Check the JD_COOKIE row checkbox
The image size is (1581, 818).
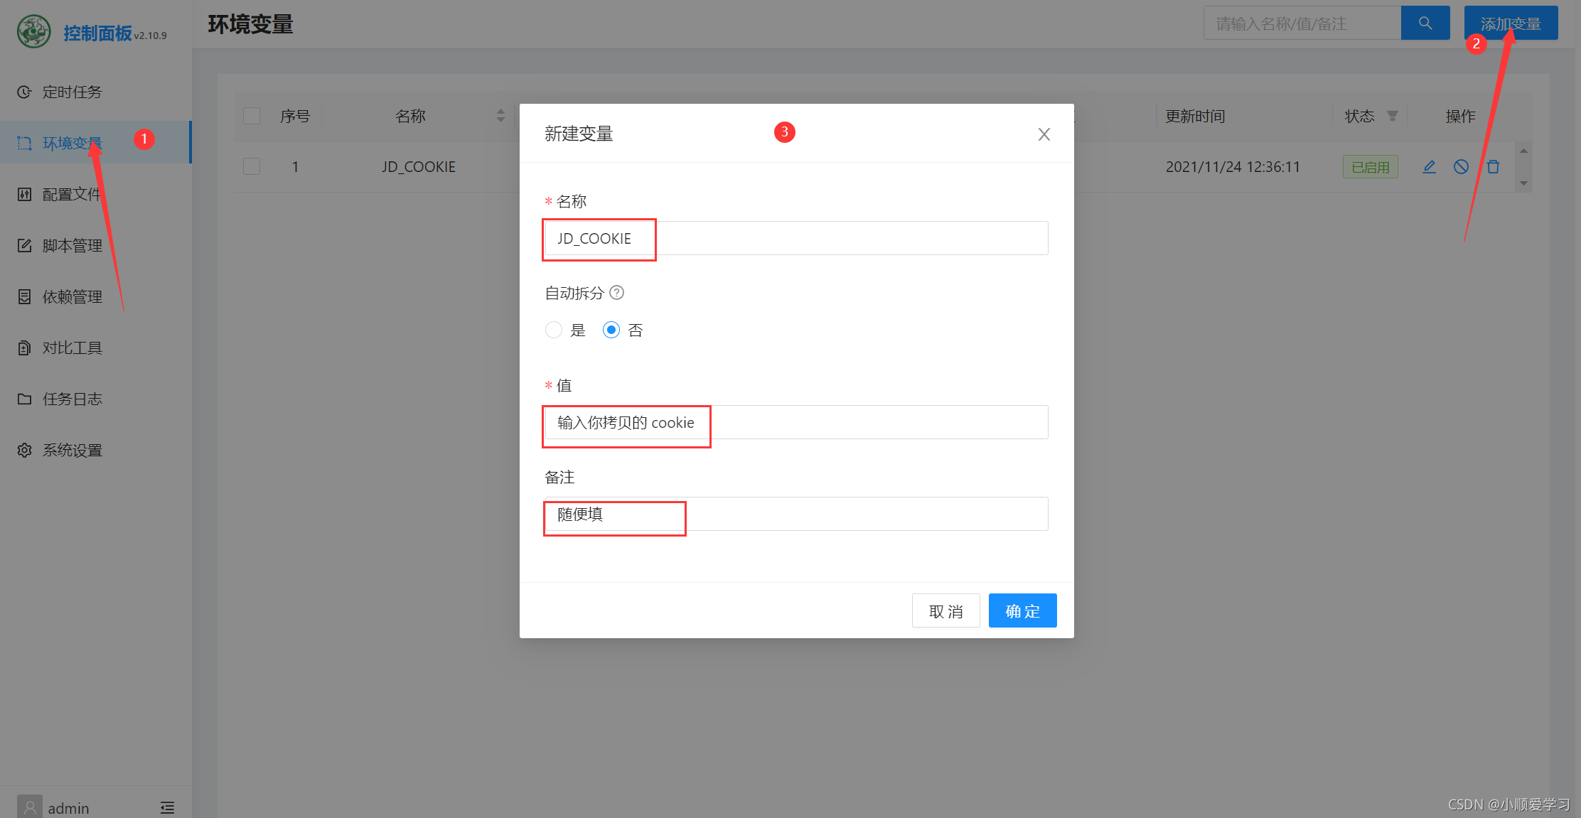tap(252, 167)
